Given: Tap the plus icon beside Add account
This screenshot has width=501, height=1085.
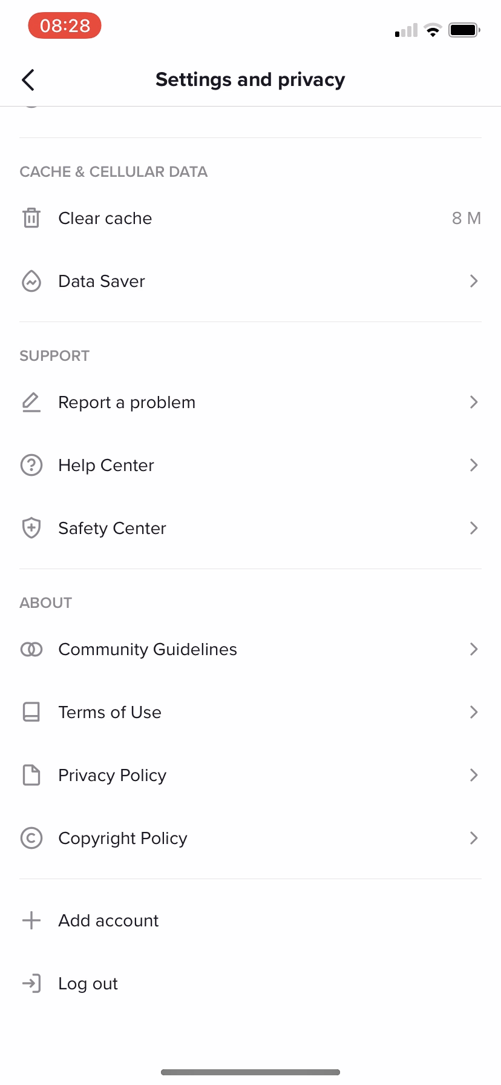Looking at the screenshot, I should (x=31, y=920).
